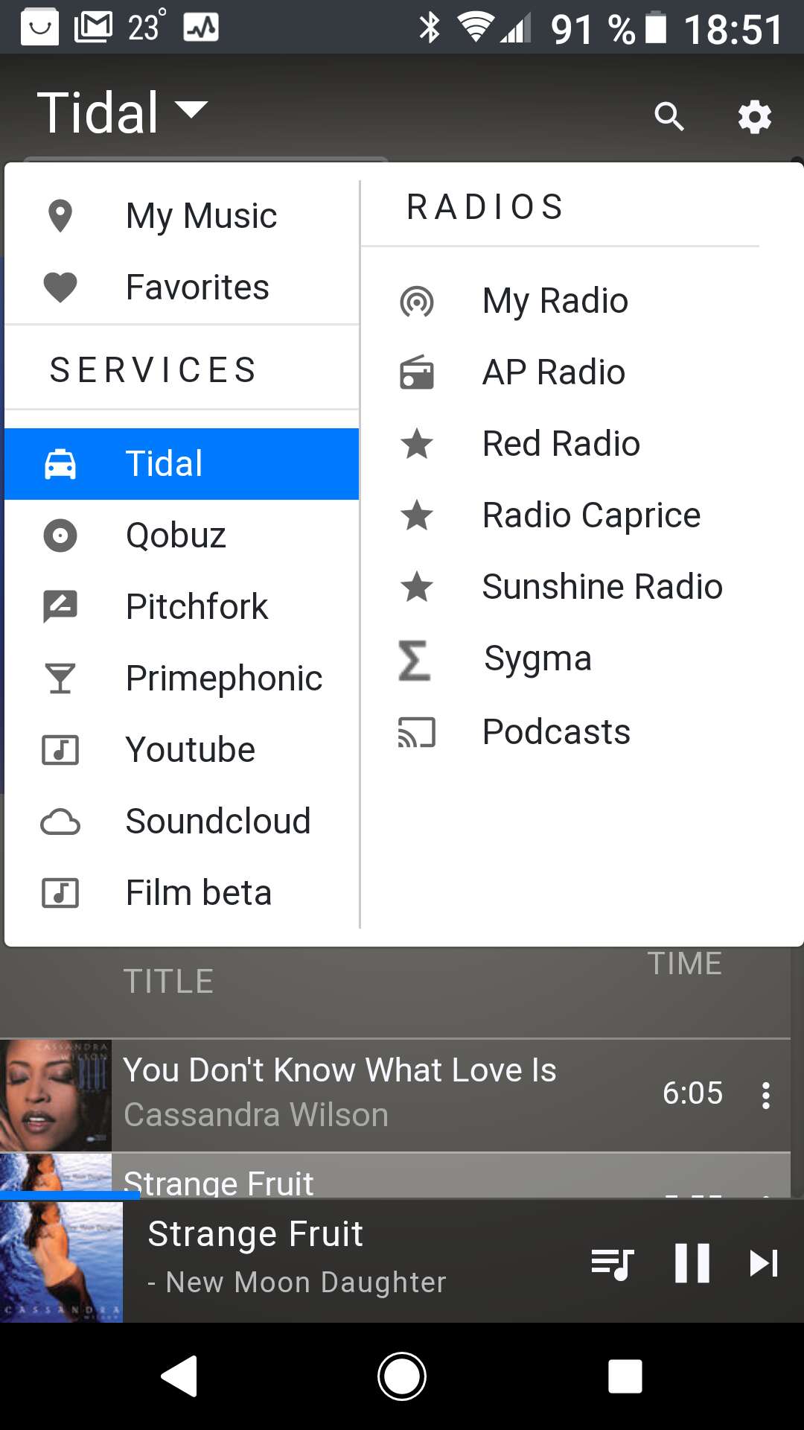Select My Music in the menu
The image size is (804, 1430).
(x=182, y=216)
